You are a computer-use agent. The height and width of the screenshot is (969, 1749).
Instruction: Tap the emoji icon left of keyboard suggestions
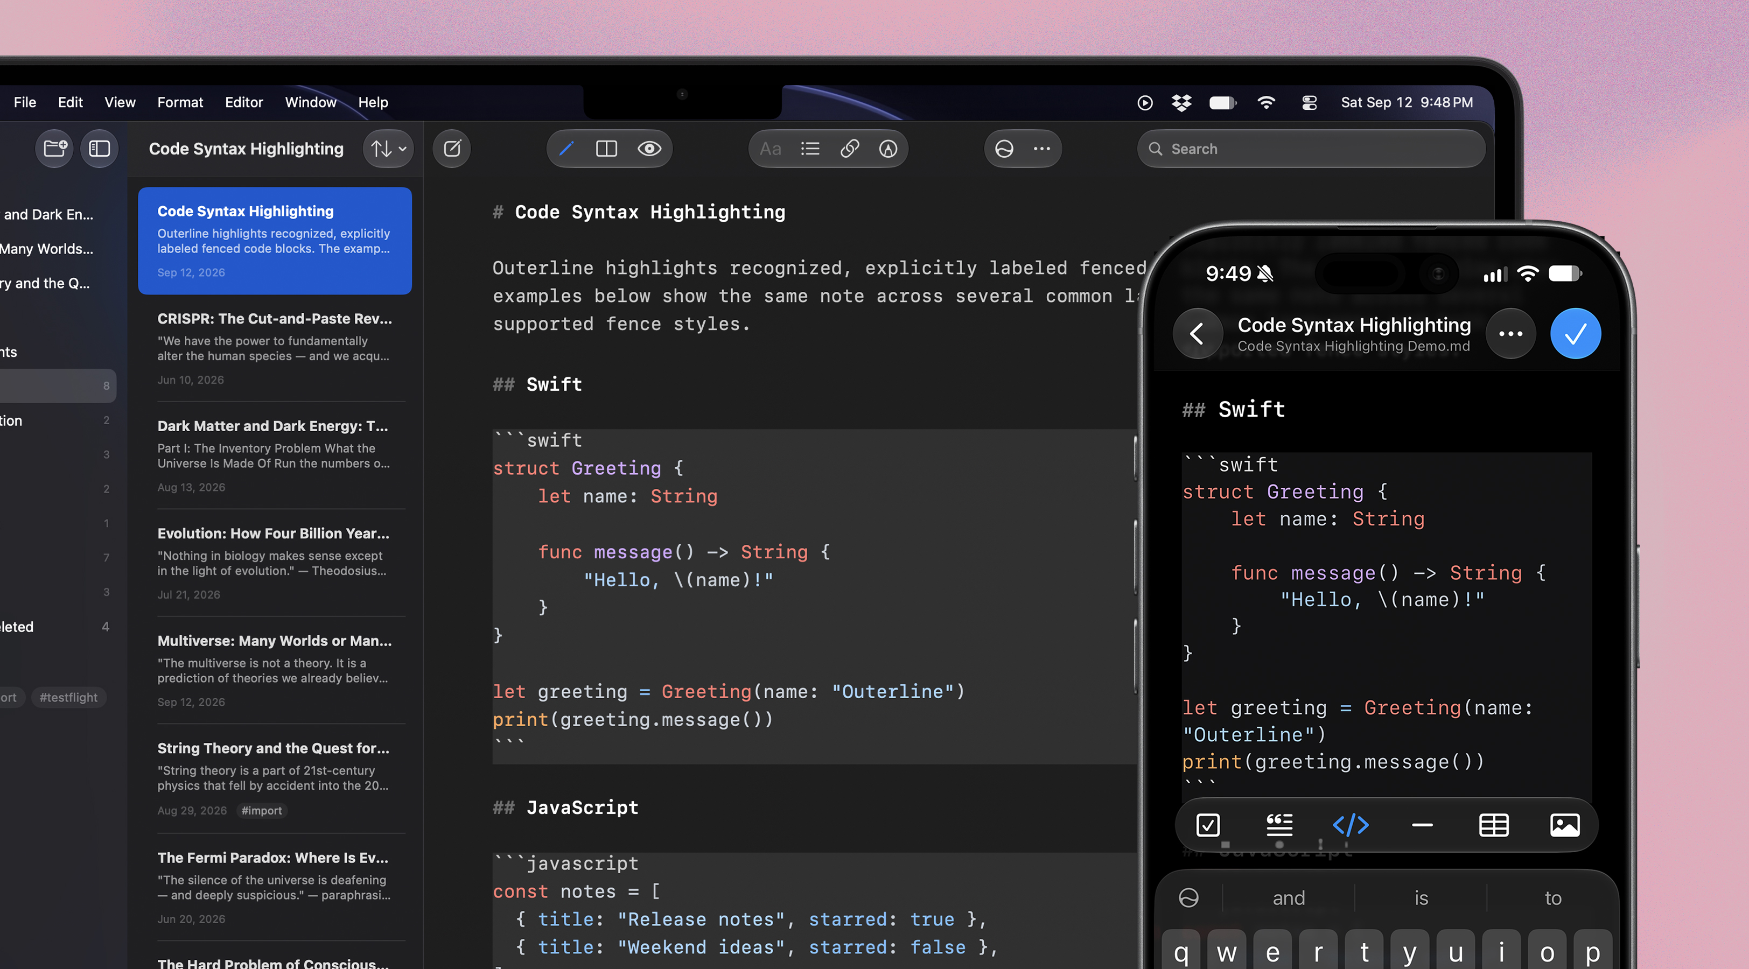click(x=1189, y=898)
